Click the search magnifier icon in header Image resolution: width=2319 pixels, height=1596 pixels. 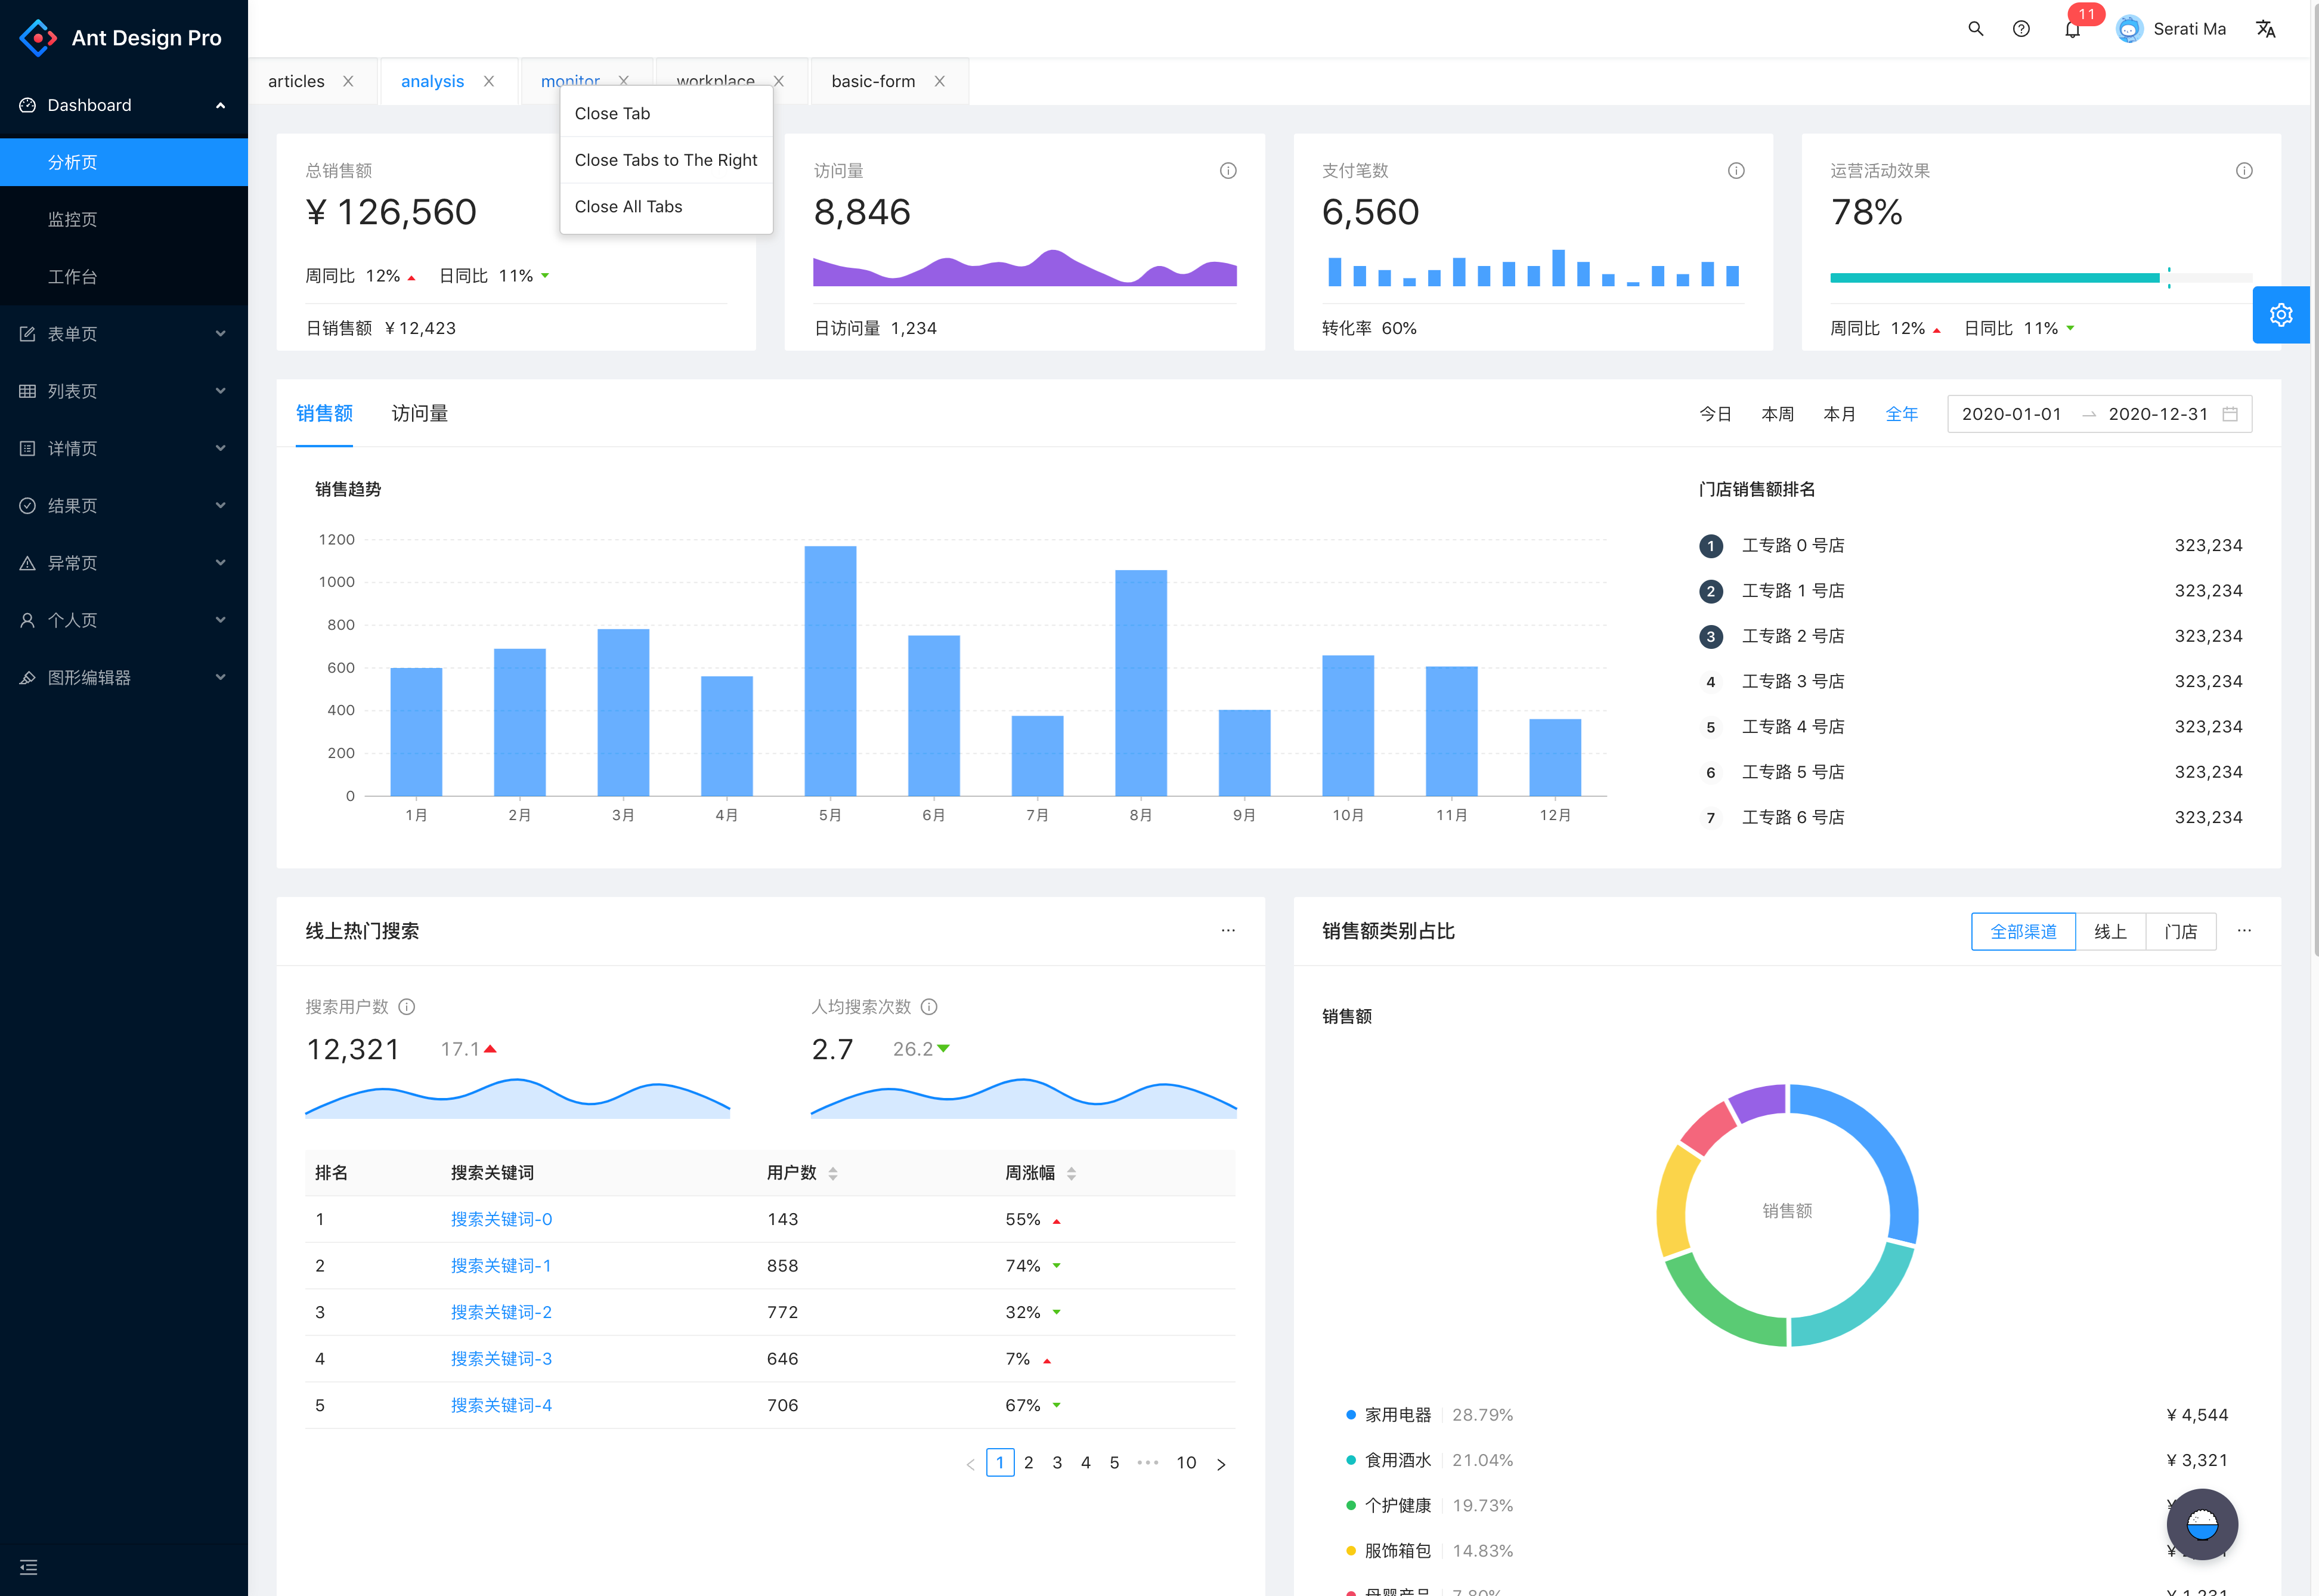tap(1975, 29)
